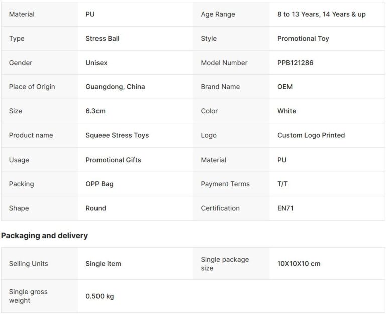Click the EN71 certification value
This screenshot has width=386, height=314.
[285, 208]
